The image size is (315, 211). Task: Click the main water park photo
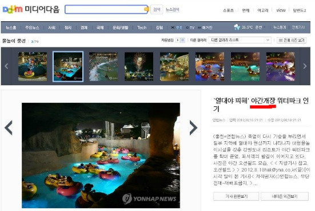tap(101, 156)
